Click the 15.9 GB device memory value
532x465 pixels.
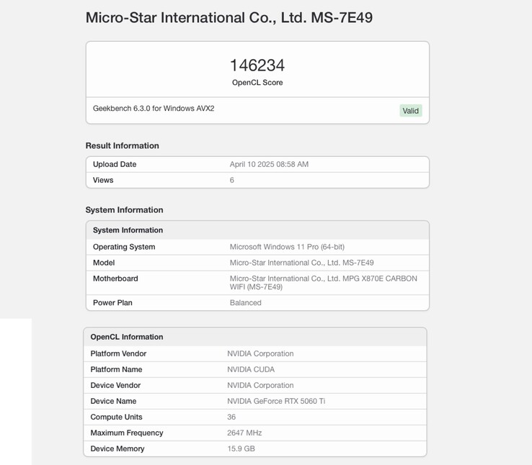(x=241, y=448)
